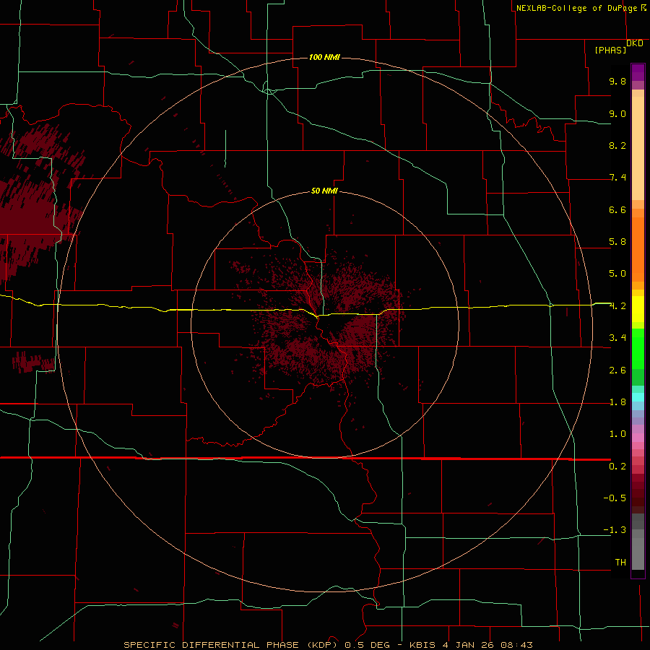This screenshot has height=650, width=650.
Task: Click the 5.0 value on color scale
Action: click(x=617, y=274)
